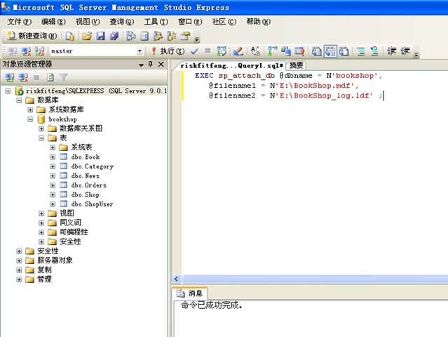Viewport: 448px width, 337px height.
Task: Execute the query
Action: [168, 51]
